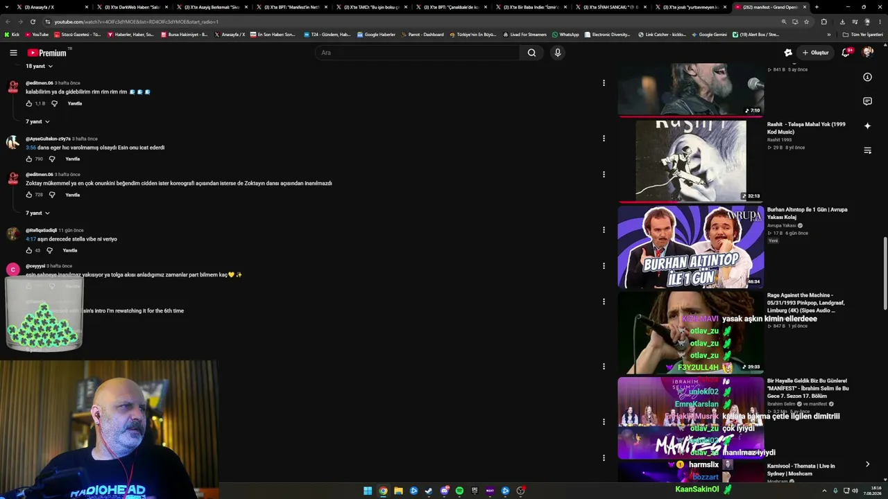Click the browser address bar URL

pos(137,21)
